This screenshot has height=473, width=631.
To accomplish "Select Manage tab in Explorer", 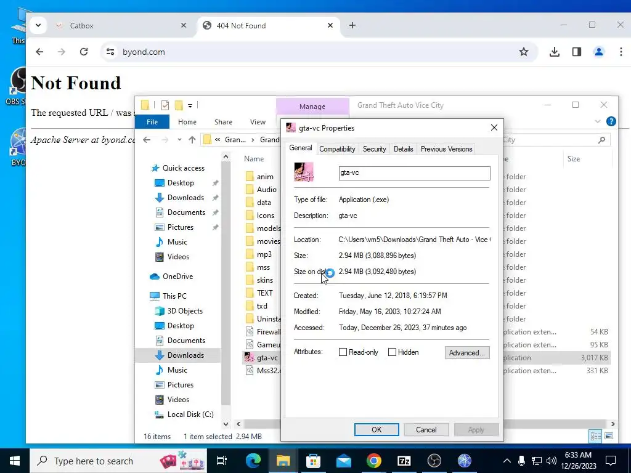I will coord(312,107).
